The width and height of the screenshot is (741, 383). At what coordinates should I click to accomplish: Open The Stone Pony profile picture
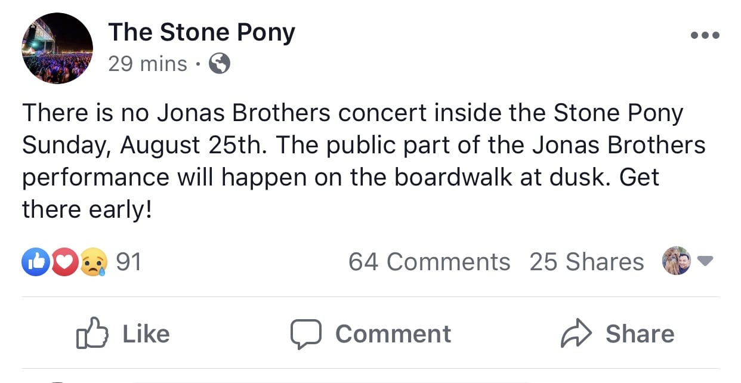57,48
